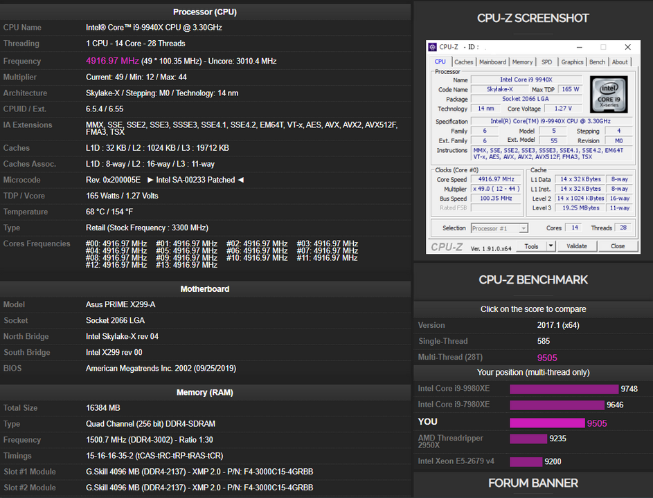This screenshot has height=498, width=653.
Task: Click the Slot #1 Module G.Skill entry
Action: coord(199,472)
